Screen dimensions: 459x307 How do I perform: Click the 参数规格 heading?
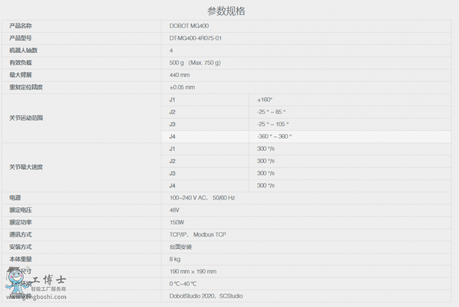tap(226, 11)
